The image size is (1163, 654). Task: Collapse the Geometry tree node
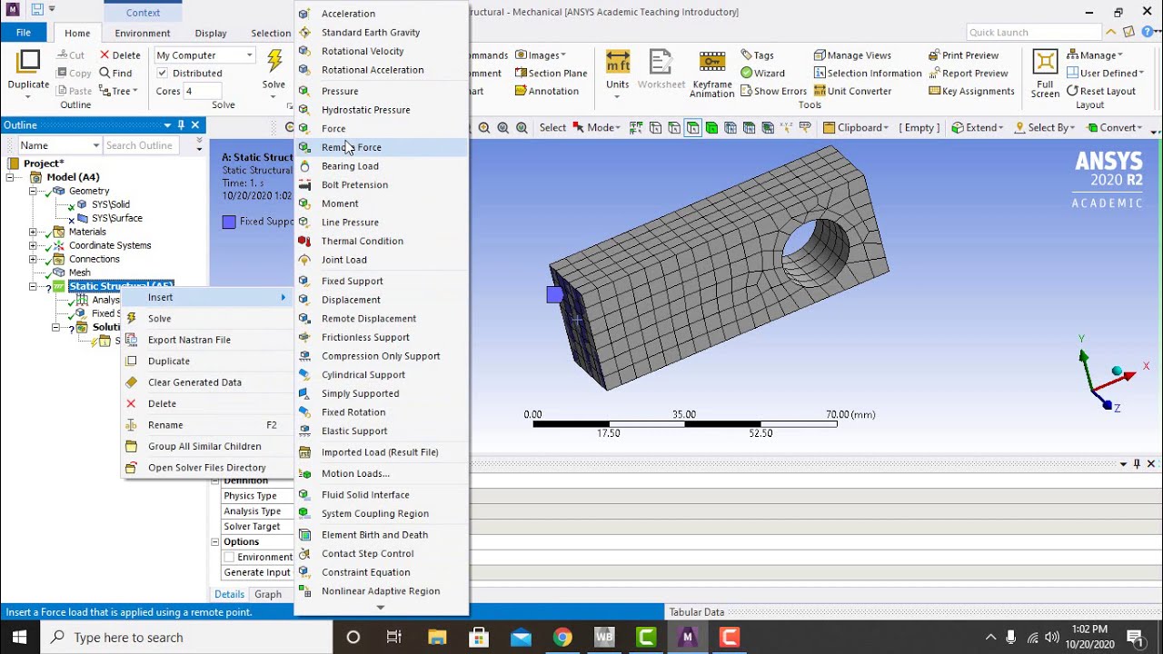33,191
